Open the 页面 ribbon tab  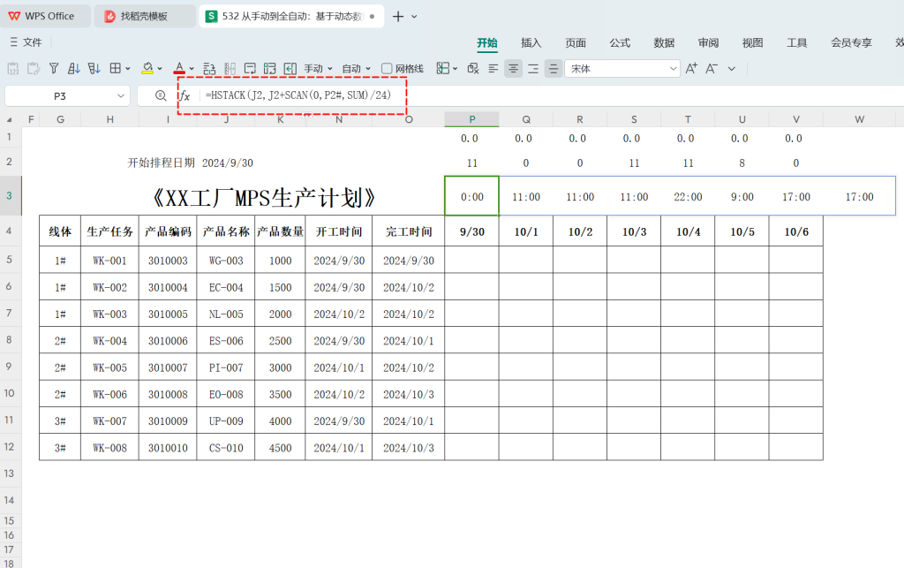coord(576,42)
